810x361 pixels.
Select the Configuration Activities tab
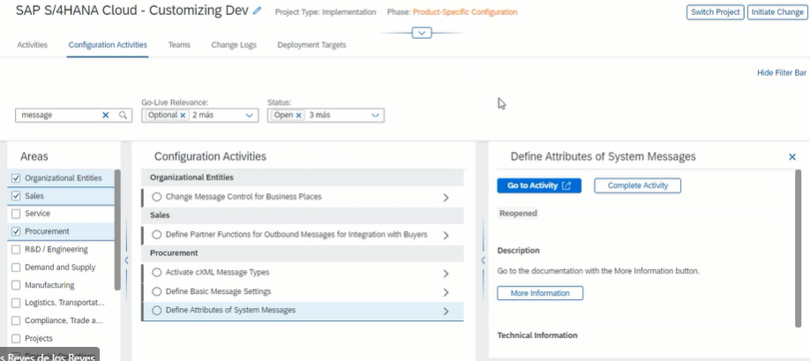click(108, 45)
